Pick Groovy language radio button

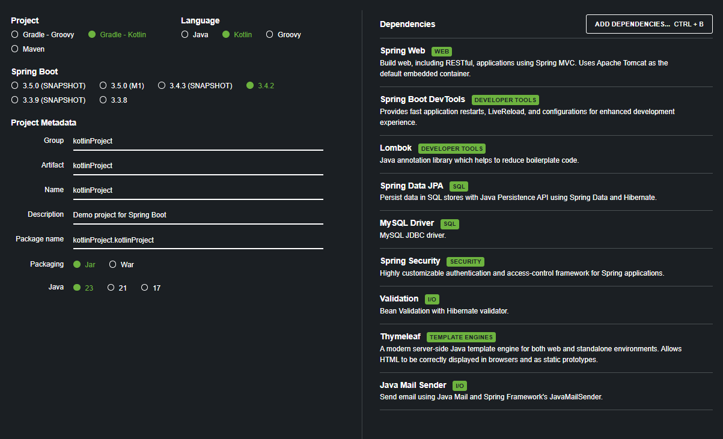click(284, 35)
